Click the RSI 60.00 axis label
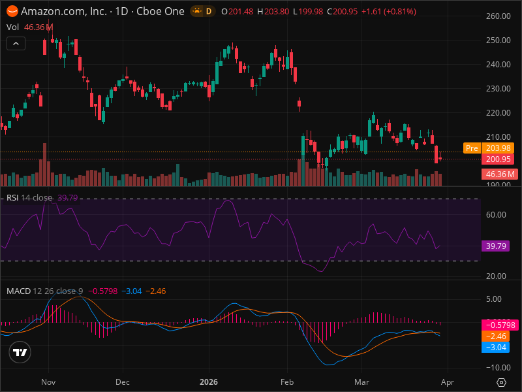Image resolution: width=522 pixels, height=392 pixels. click(496, 215)
